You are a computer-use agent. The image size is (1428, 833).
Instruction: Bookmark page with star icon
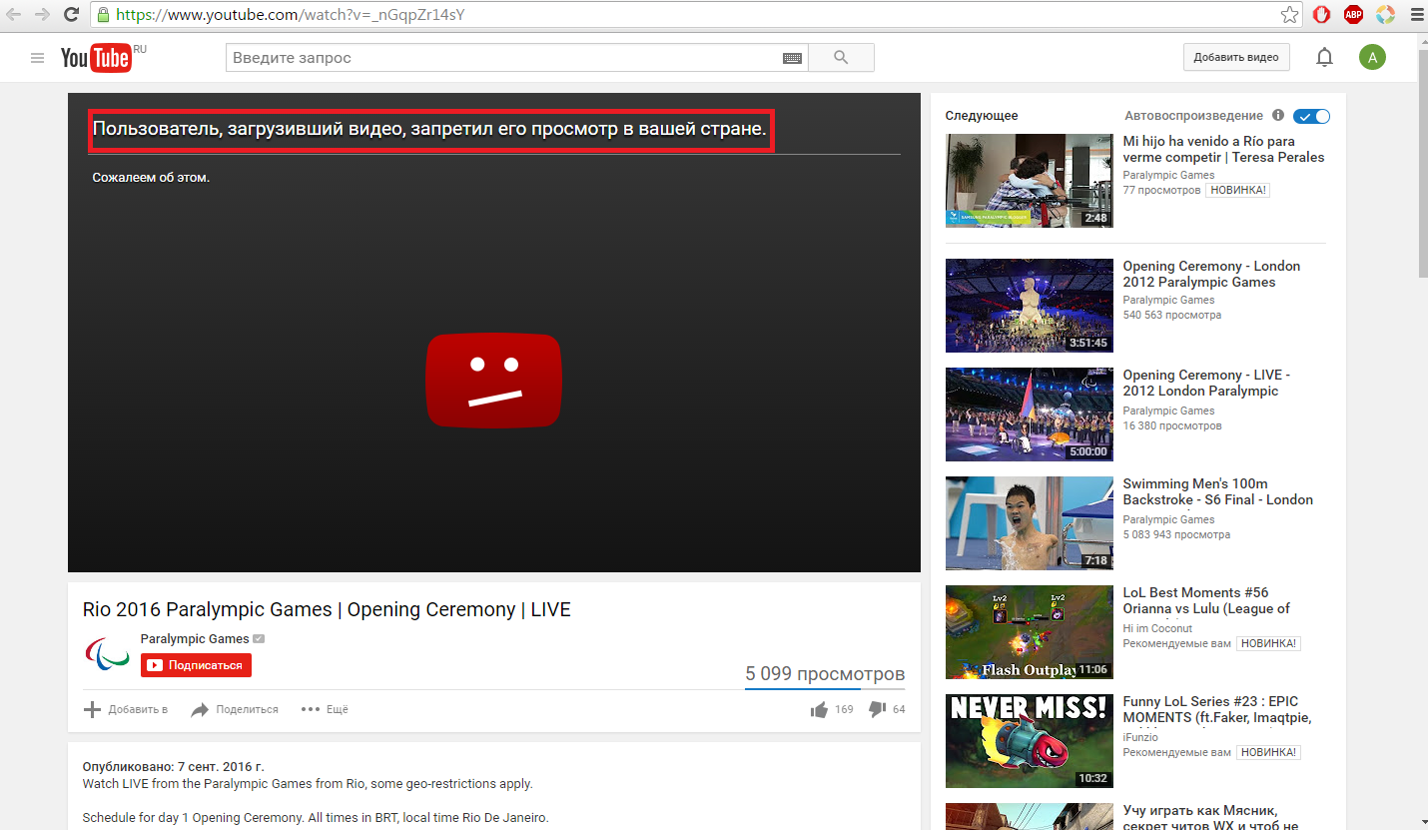pos(1290,15)
